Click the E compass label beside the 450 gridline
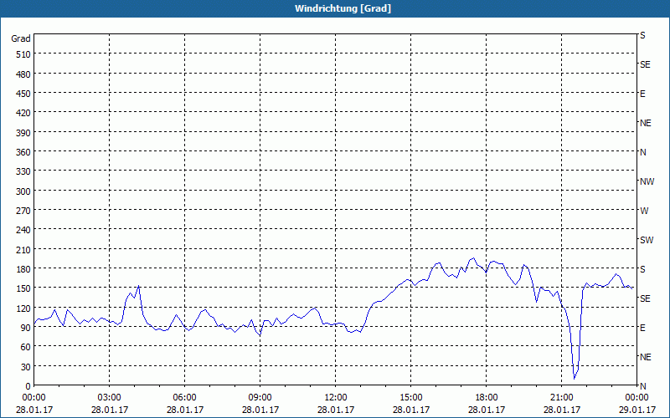The image size is (670, 418). pyautogui.click(x=642, y=94)
